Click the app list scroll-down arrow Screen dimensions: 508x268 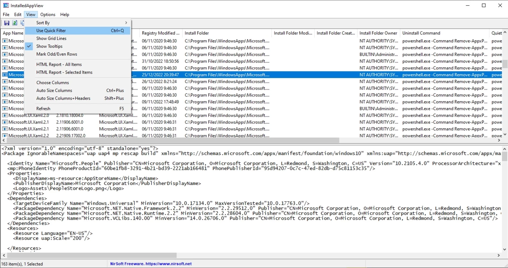point(505,135)
